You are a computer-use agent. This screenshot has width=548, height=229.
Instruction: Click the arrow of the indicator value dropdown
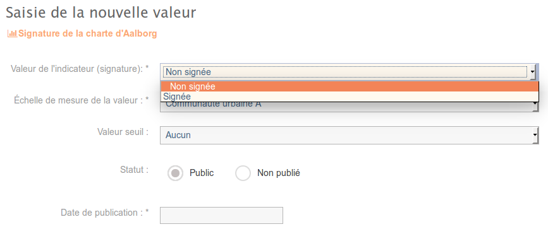click(533, 72)
